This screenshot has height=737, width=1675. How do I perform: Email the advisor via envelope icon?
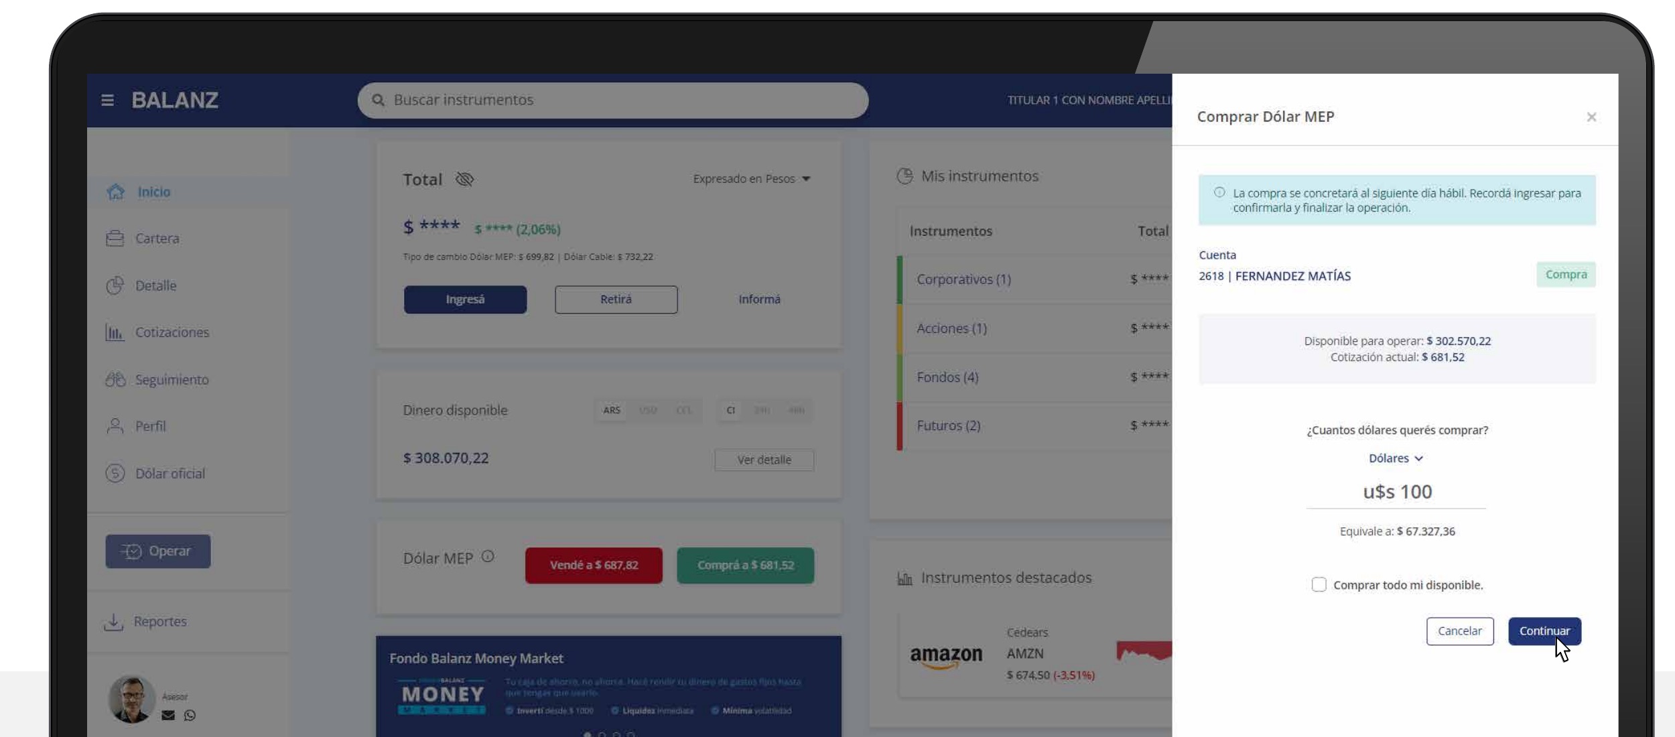[168, 715]
